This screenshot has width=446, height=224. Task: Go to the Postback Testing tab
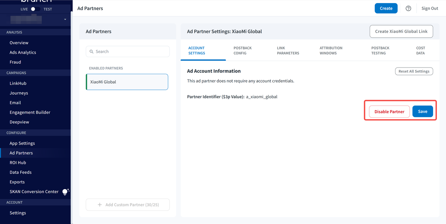(380, 51)
